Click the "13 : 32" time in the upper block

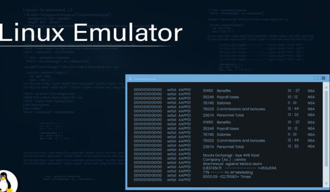[x=293, y=115]
